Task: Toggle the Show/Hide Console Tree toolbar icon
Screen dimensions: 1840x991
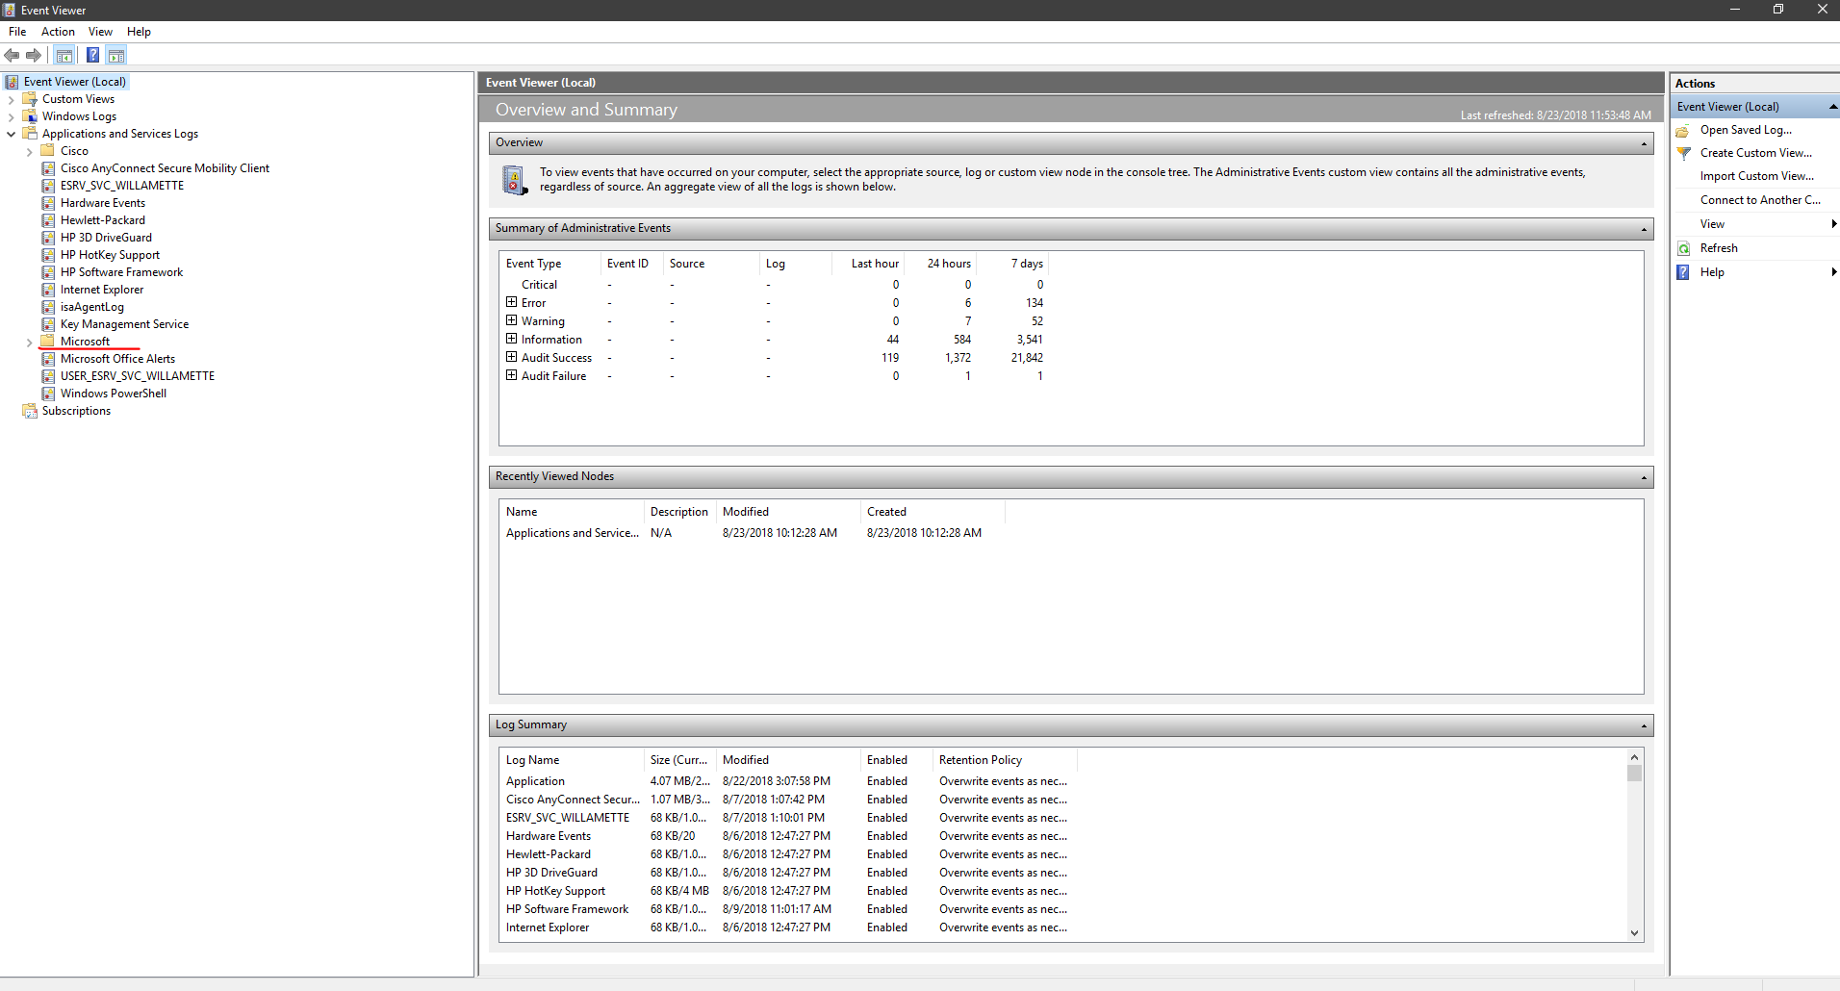Action: tap(64, 56)
